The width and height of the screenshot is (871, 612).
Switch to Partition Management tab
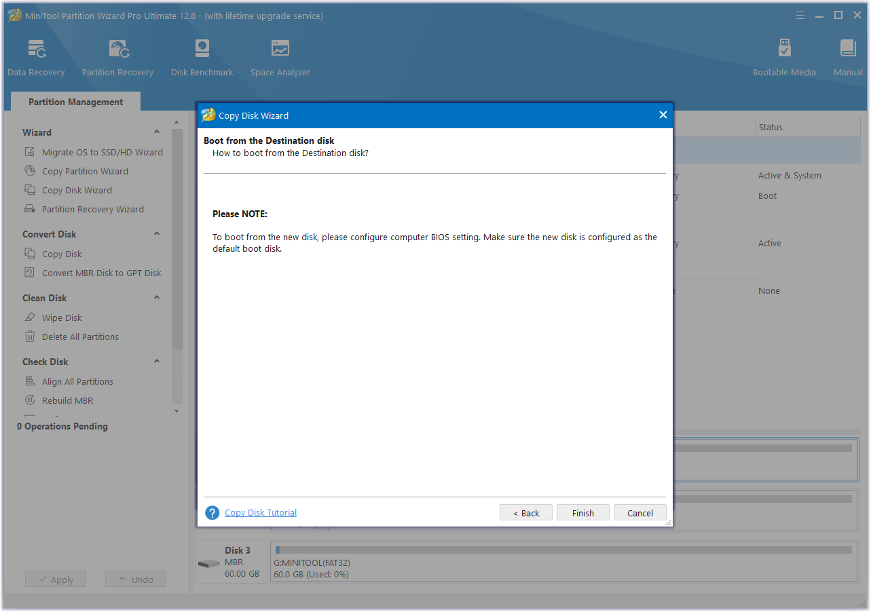click(x=76, y=102)
